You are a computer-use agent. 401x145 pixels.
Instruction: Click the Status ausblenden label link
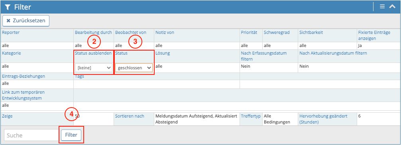(93, 53)
